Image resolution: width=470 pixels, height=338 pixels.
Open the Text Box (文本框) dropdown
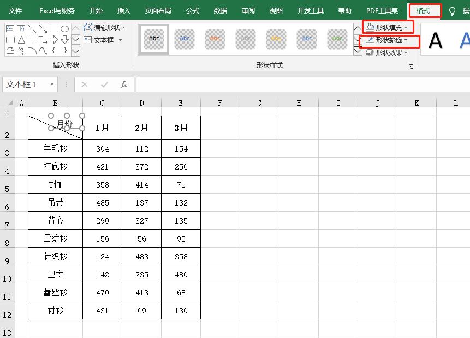tap(103, 40)
